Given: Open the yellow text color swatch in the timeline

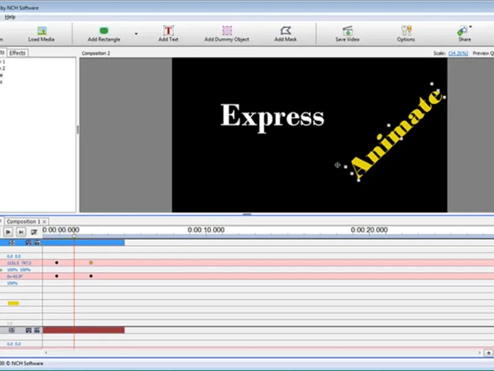Looking at the screenshot, I should (x=13, y=304).
